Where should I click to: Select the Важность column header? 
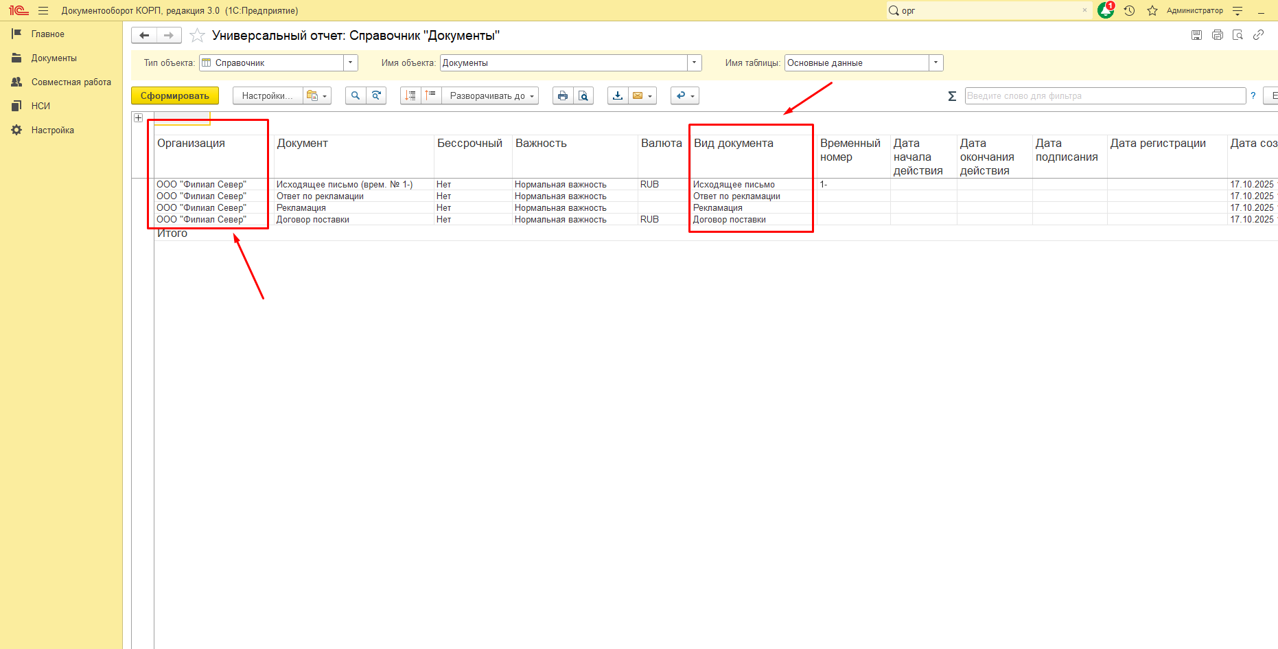coord(575,156)
